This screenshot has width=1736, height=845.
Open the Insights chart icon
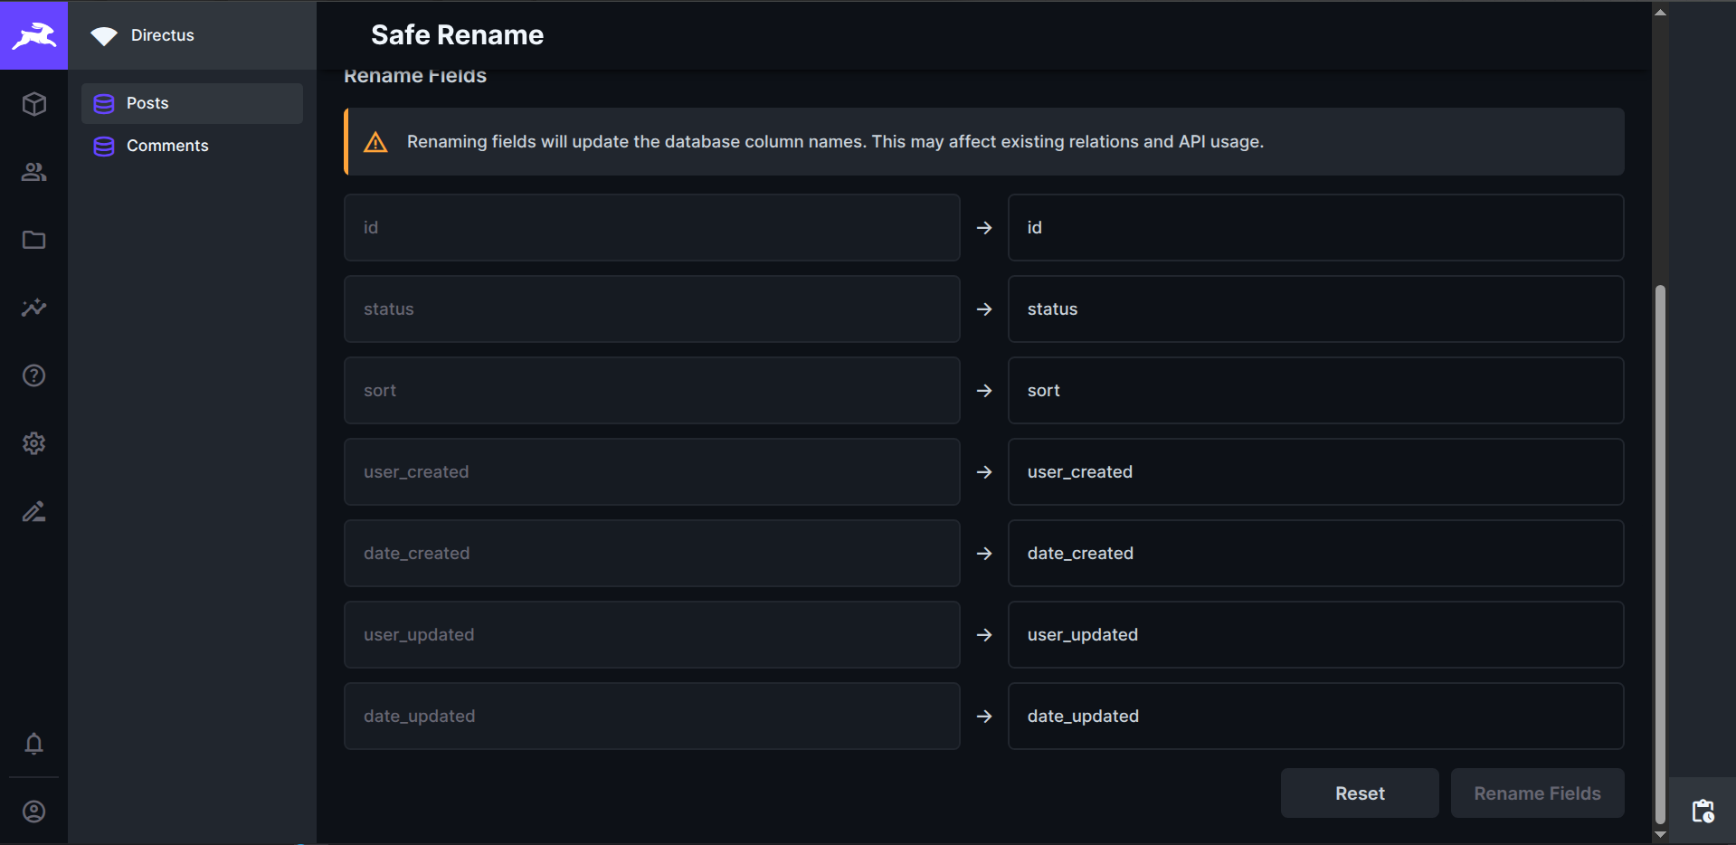click(x=33, y=308)
